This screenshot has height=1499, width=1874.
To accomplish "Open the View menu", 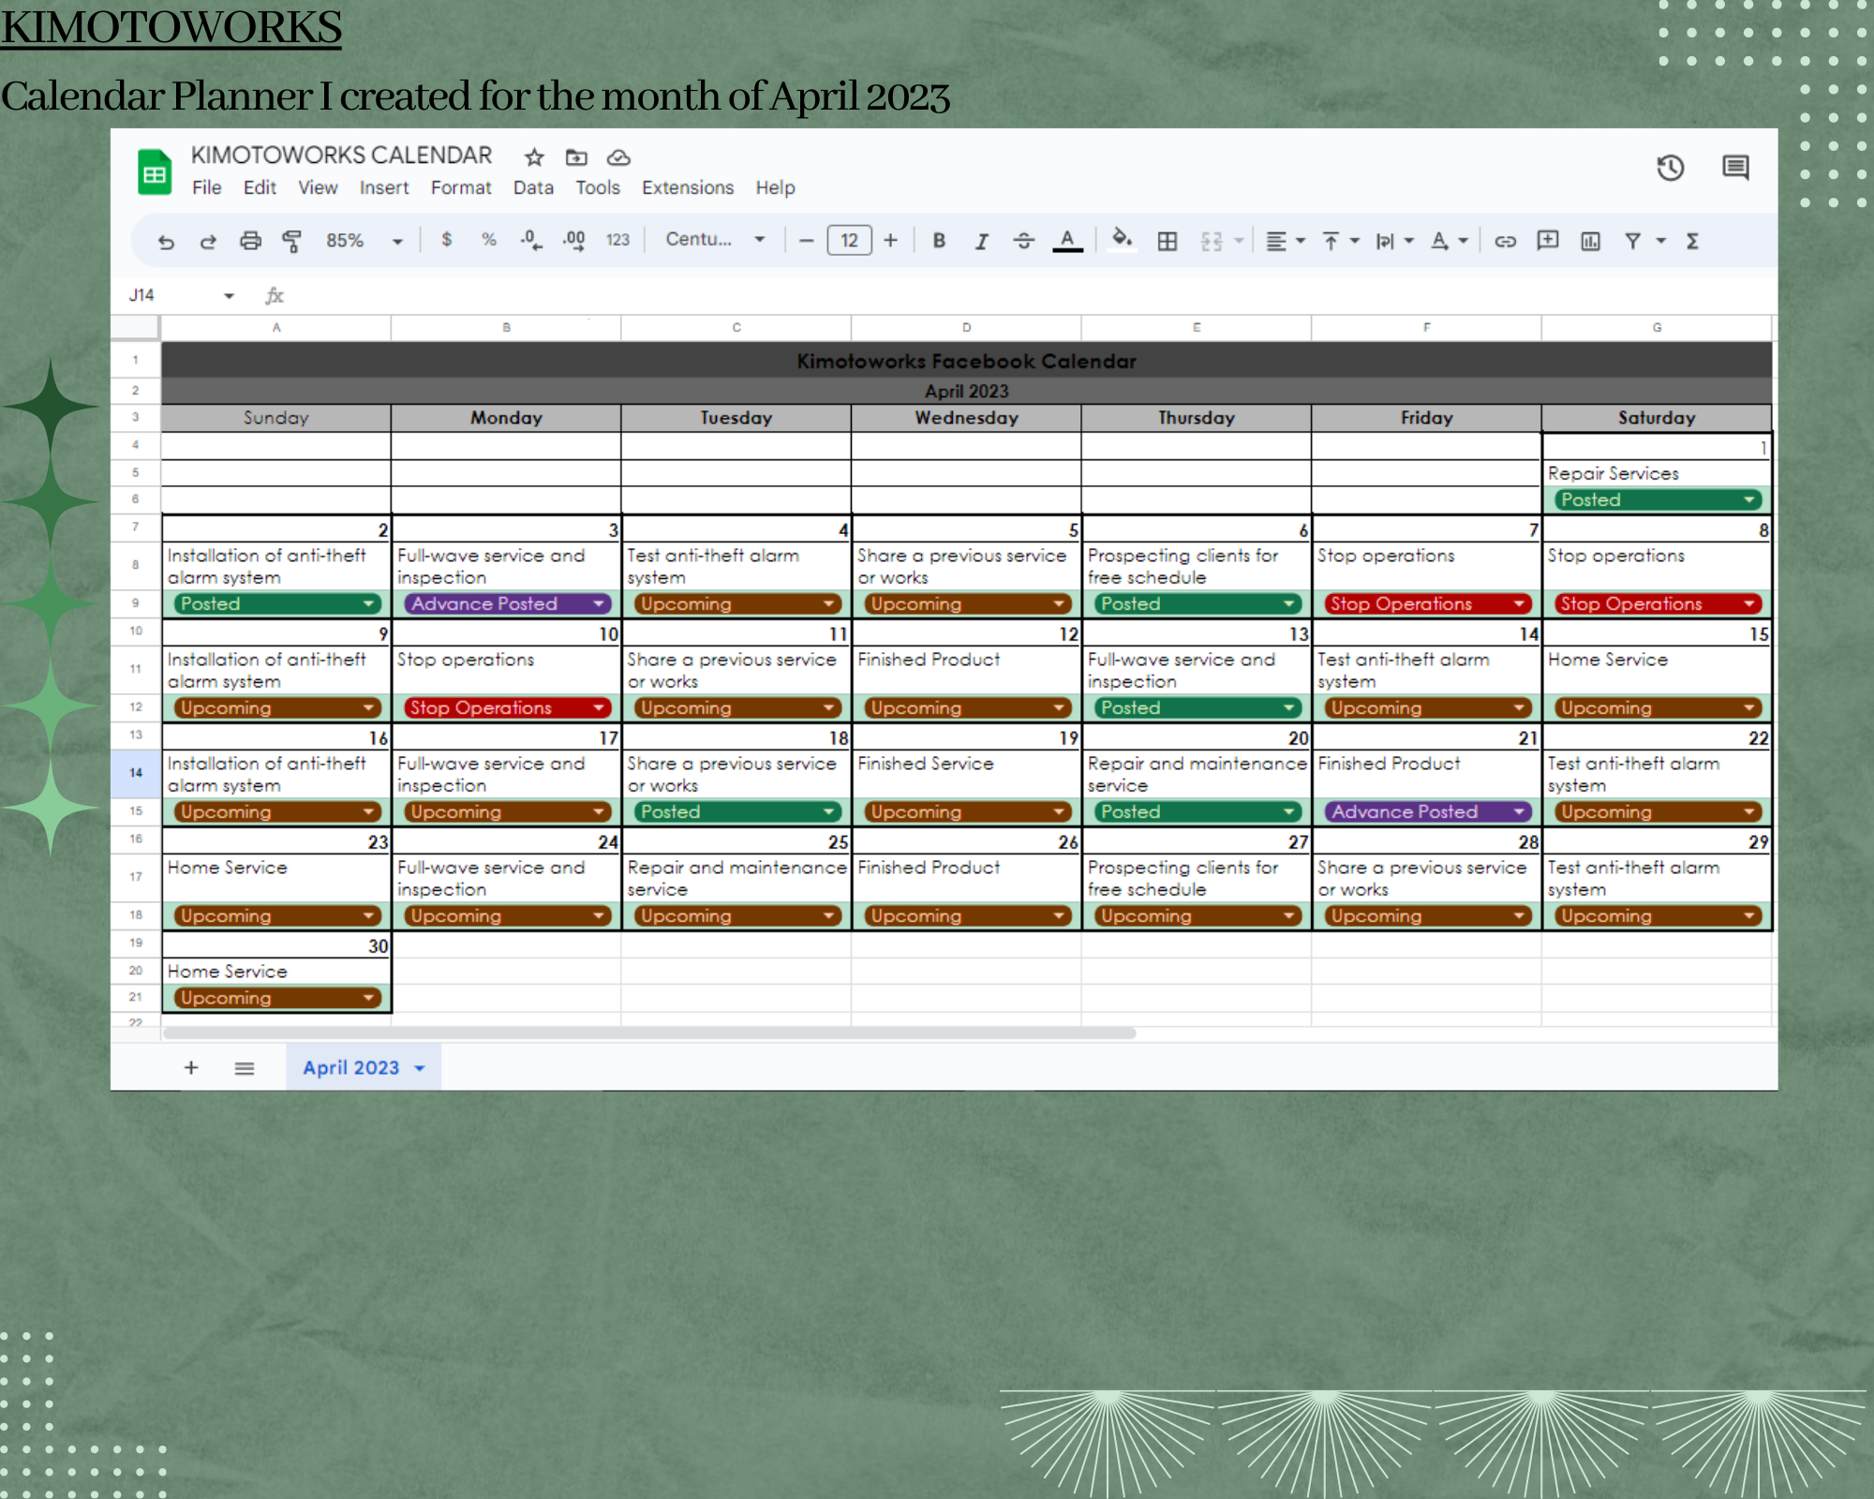I will 318,187.
